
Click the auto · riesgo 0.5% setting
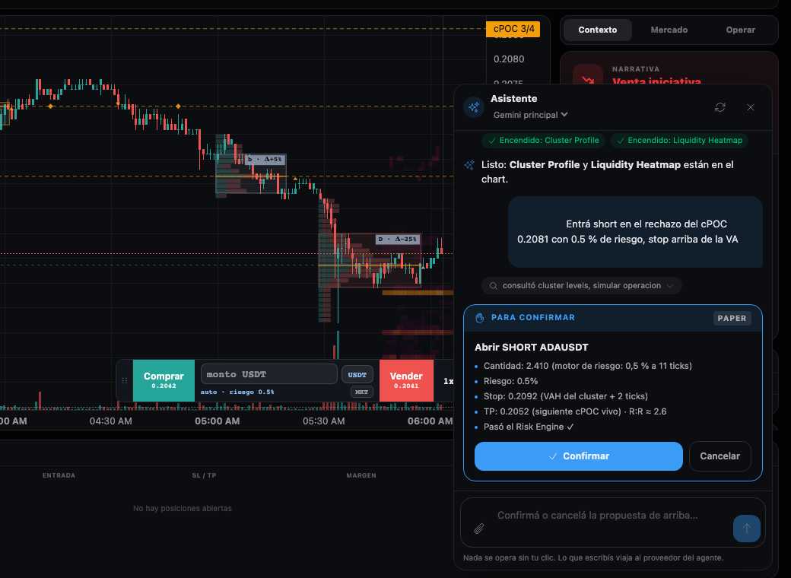pyautogui.click(x=237, y=392)
